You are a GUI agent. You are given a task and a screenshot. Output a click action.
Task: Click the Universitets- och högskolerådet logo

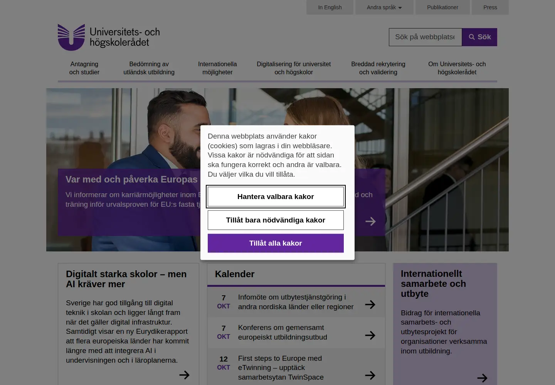109,37
